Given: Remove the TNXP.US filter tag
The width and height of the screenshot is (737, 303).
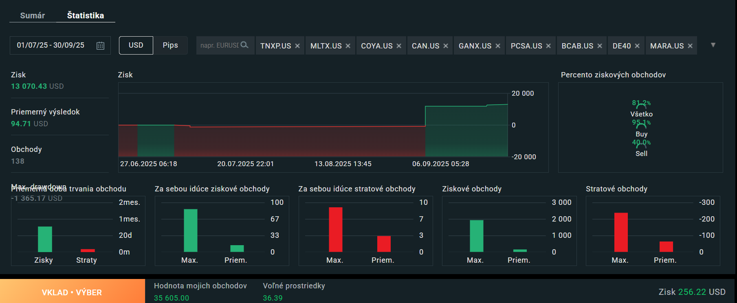Looking at the screenshot, I should tap(297, 46).
